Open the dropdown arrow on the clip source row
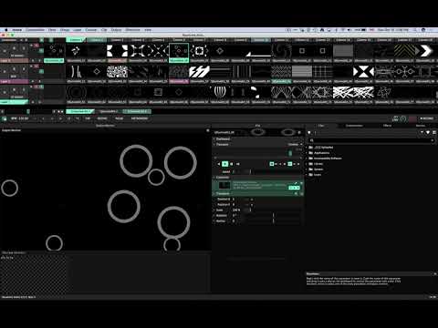This screenshot has width=438, height=328. [x=301, y=183]
